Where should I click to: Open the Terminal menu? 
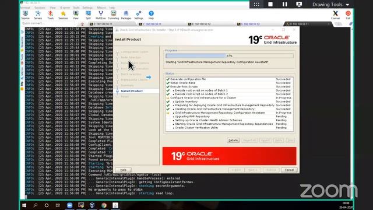tap(26, 8)
